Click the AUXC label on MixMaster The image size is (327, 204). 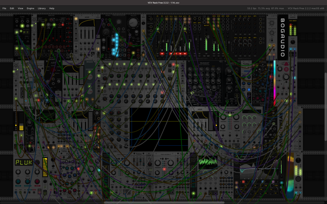pos(223,16)
